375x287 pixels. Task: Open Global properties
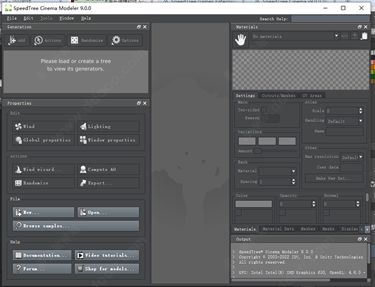(43, 140)
